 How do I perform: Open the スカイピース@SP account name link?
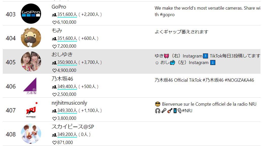click(73, 127)
